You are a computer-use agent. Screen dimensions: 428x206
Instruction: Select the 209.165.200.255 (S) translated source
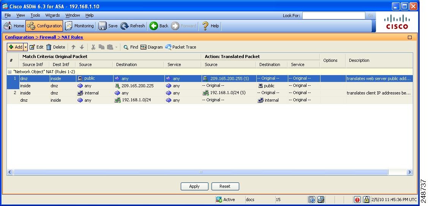pyautogui.click(x=226, y=78)
